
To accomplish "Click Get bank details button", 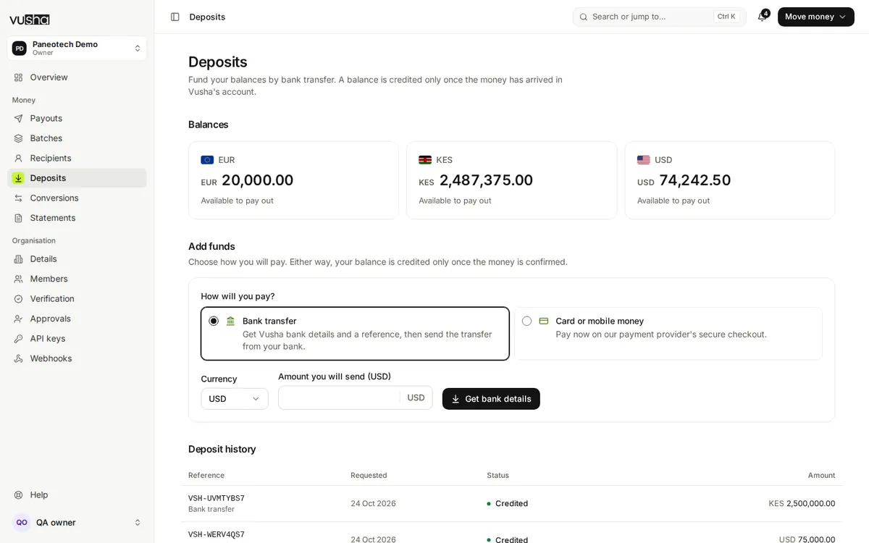I will tap(491, 399).
